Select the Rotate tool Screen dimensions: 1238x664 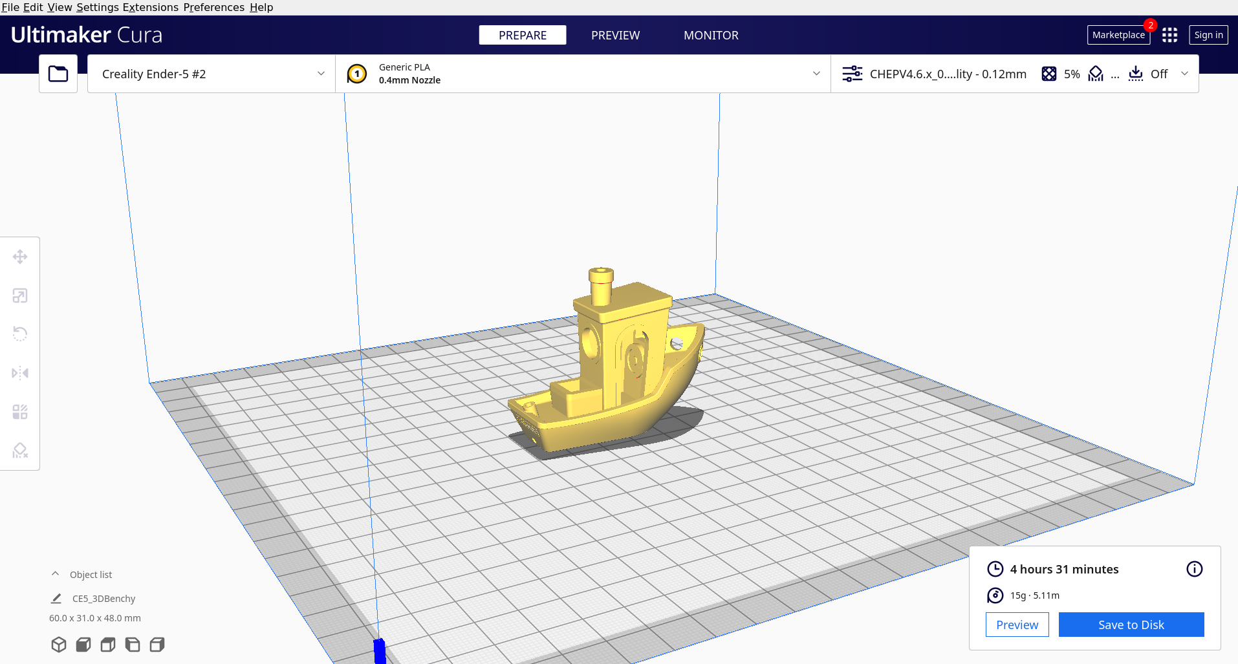coord(20,334)
